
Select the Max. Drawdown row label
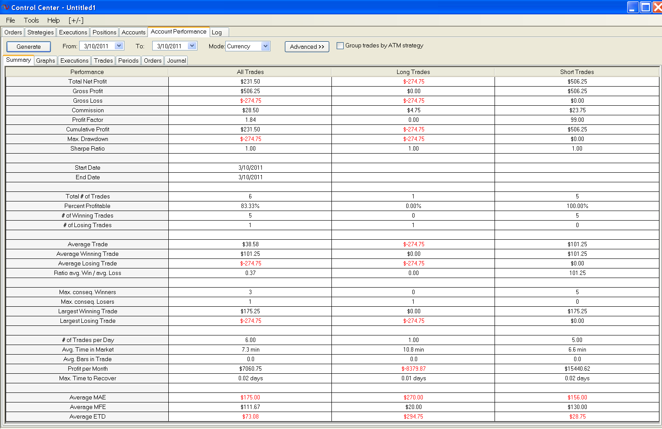(88, 139)
